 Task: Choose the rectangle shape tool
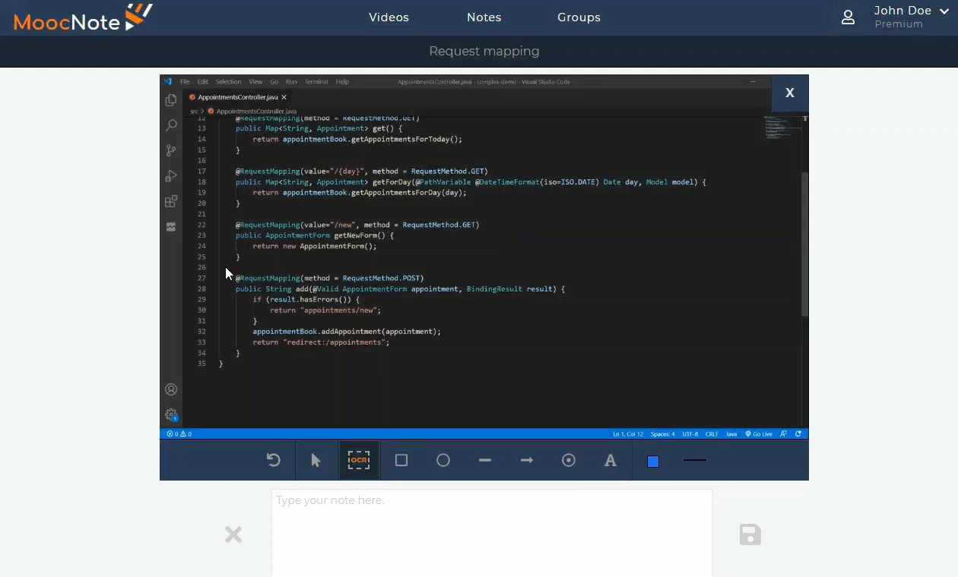pos(401,460)
